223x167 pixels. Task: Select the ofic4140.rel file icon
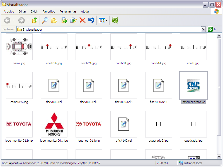coord(124,124)
